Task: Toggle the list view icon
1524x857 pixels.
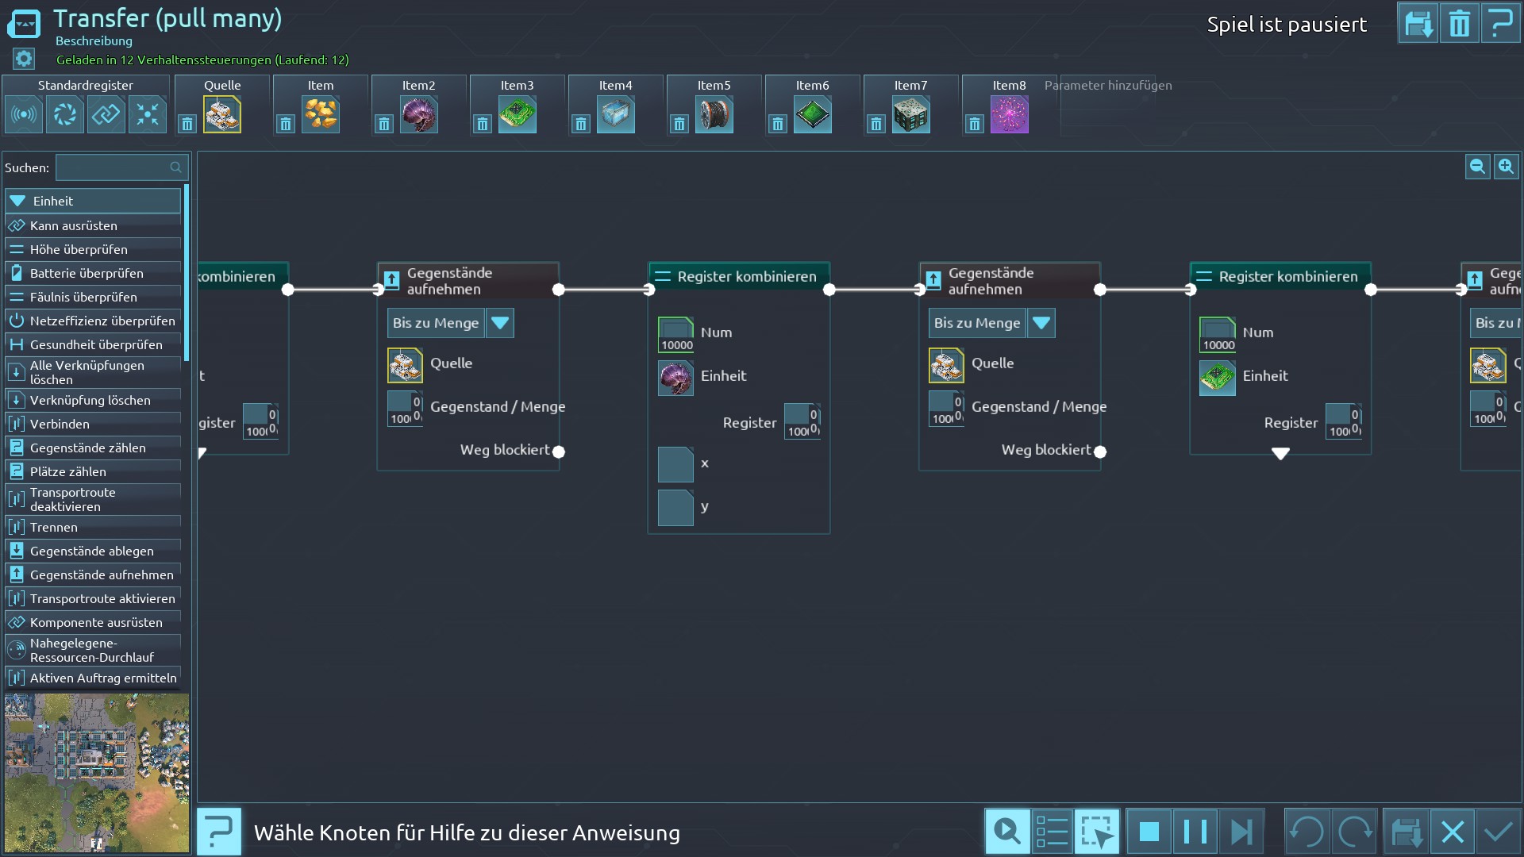Action: 1053,832
